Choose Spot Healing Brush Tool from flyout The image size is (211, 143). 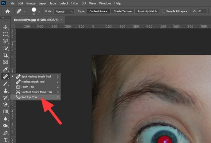click(36, 76)
